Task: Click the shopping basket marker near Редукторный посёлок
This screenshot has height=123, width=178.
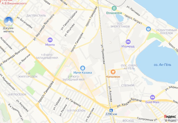Action: (x=148, y=29)
